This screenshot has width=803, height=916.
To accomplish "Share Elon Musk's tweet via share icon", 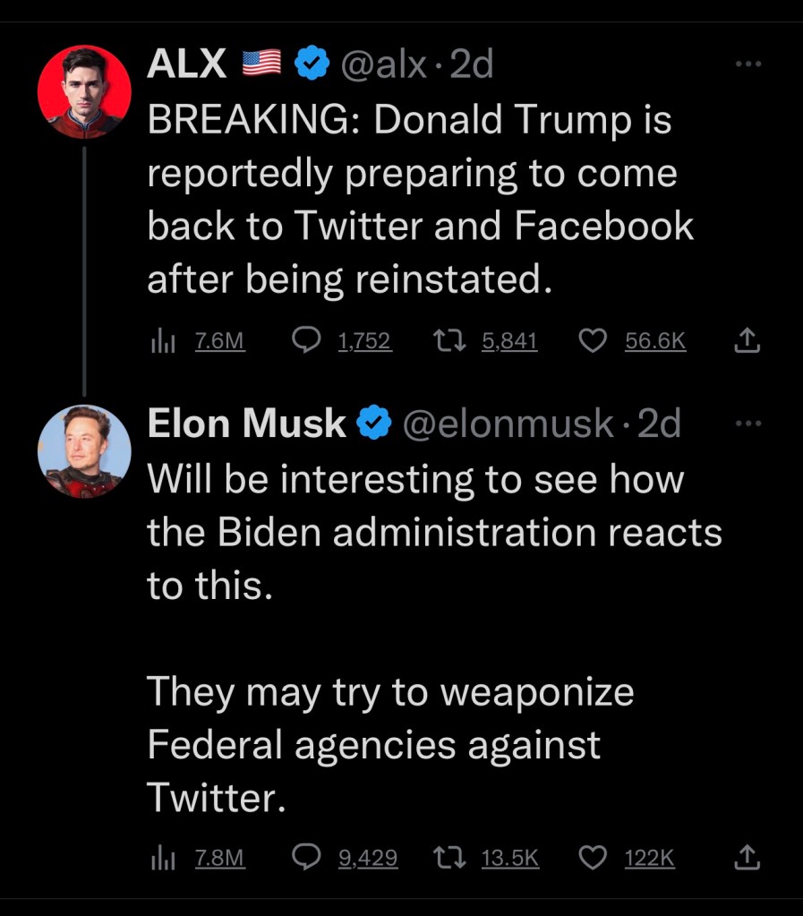I will tap(747, 858).
